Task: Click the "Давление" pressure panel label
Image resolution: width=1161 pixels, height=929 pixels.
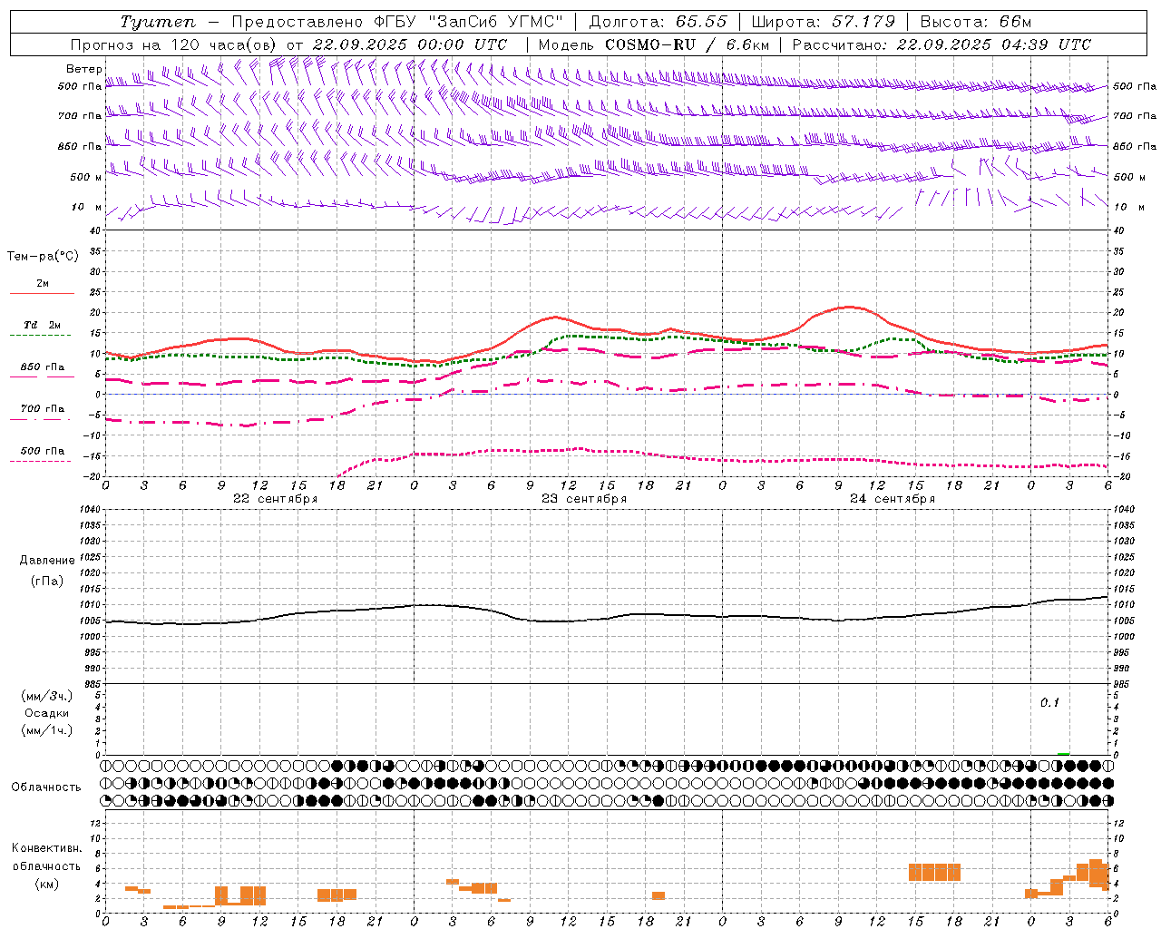Action: tap(47, 561)
